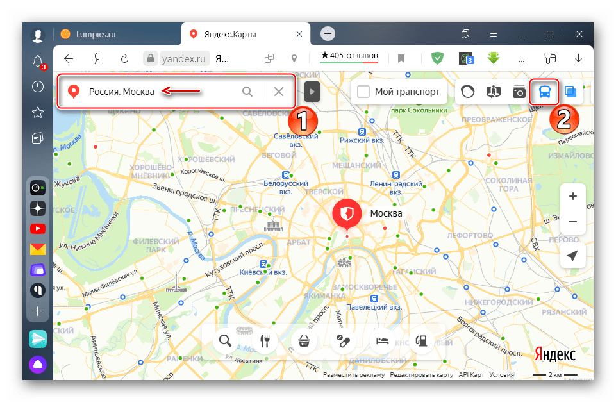
Task: Show the traffic jams layer
Action: tap(466, 92)
